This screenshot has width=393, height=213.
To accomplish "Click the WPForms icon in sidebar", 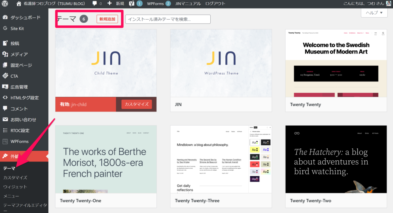I will [x=5, y=141].
